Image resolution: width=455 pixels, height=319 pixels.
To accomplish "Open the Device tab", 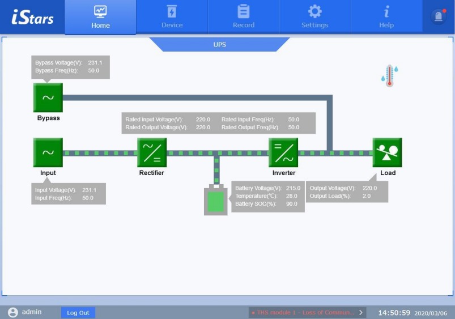I will tap(172, 17).
